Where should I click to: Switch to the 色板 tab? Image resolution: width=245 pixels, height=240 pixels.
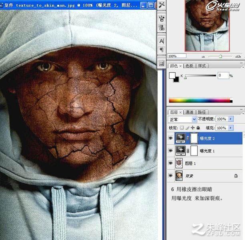click(x=189, y=66)
